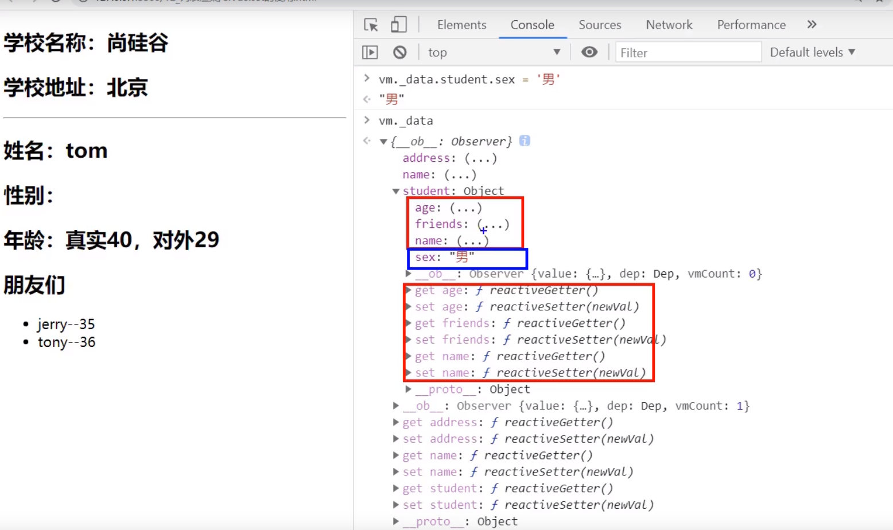The width and height of the screenshot is (893, 530).
Task: Open the top context dropdown
Action: tap(494, 52)
